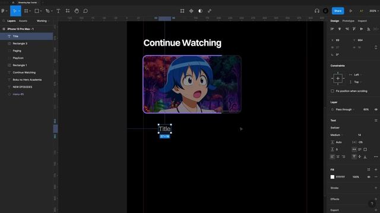Open Fill styles four-dots icon
This screenshot has width=380, height=213.
point(369,170)
